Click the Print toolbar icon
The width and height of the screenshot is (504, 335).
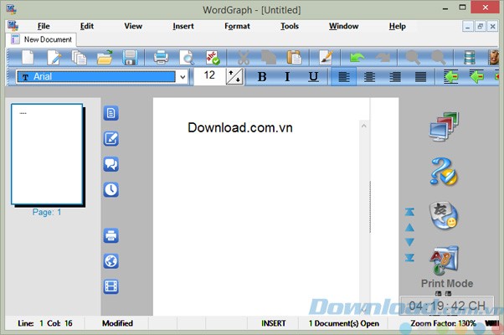click(x=159, y=58)
